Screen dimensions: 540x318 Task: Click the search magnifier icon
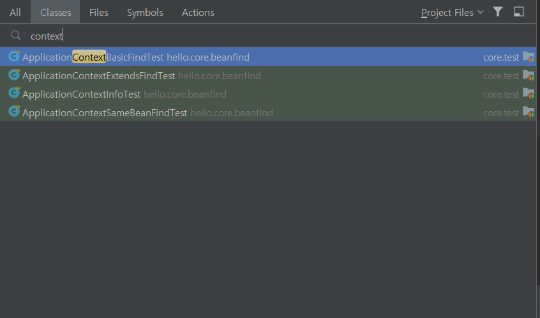pos(16,35)
